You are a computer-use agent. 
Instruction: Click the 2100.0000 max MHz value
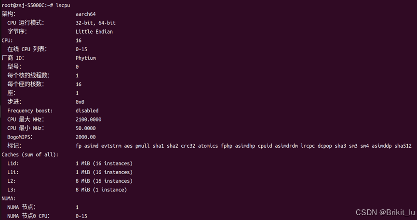pos(88,120)
